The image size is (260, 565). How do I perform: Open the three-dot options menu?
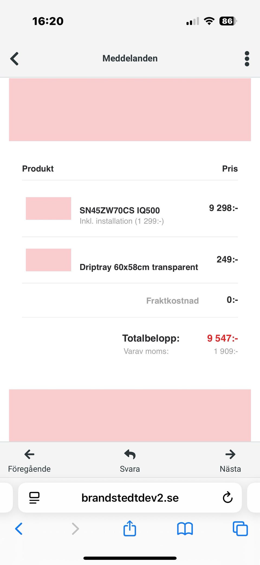pyautogui.click(x=247, y=58)
